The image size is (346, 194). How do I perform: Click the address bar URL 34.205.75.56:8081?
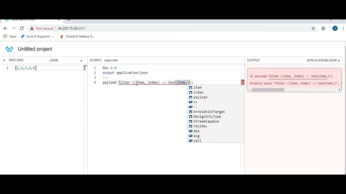[x=72, y=28]
